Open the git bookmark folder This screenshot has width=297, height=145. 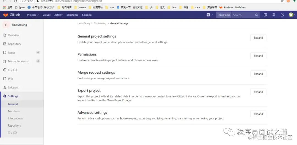[x=149, y=7]
